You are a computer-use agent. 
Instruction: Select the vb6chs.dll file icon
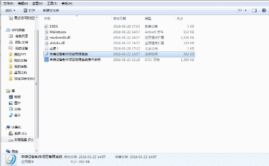(47, 43)
